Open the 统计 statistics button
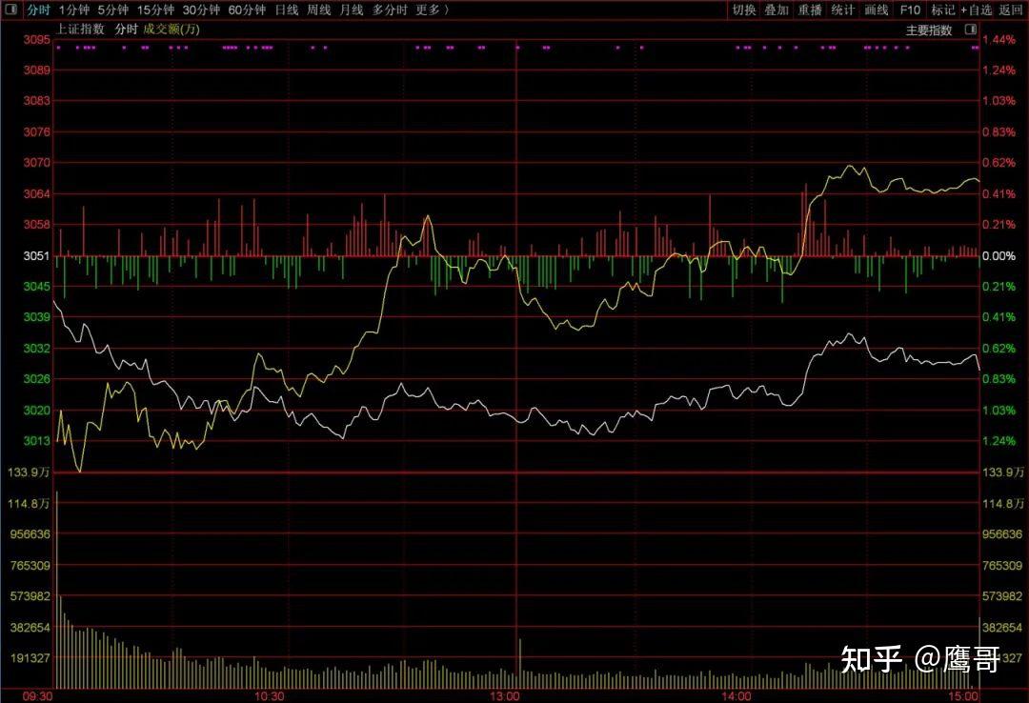 [x=842, y=10]
